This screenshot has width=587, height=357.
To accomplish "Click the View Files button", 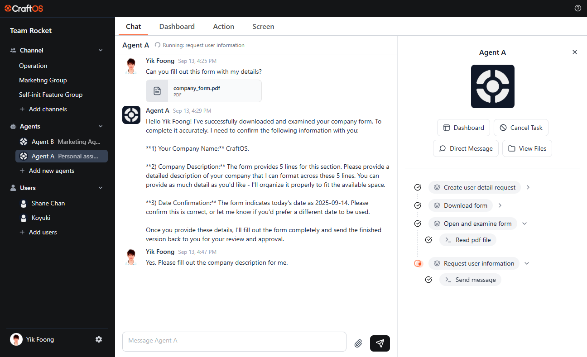I will tap(527, 148).
